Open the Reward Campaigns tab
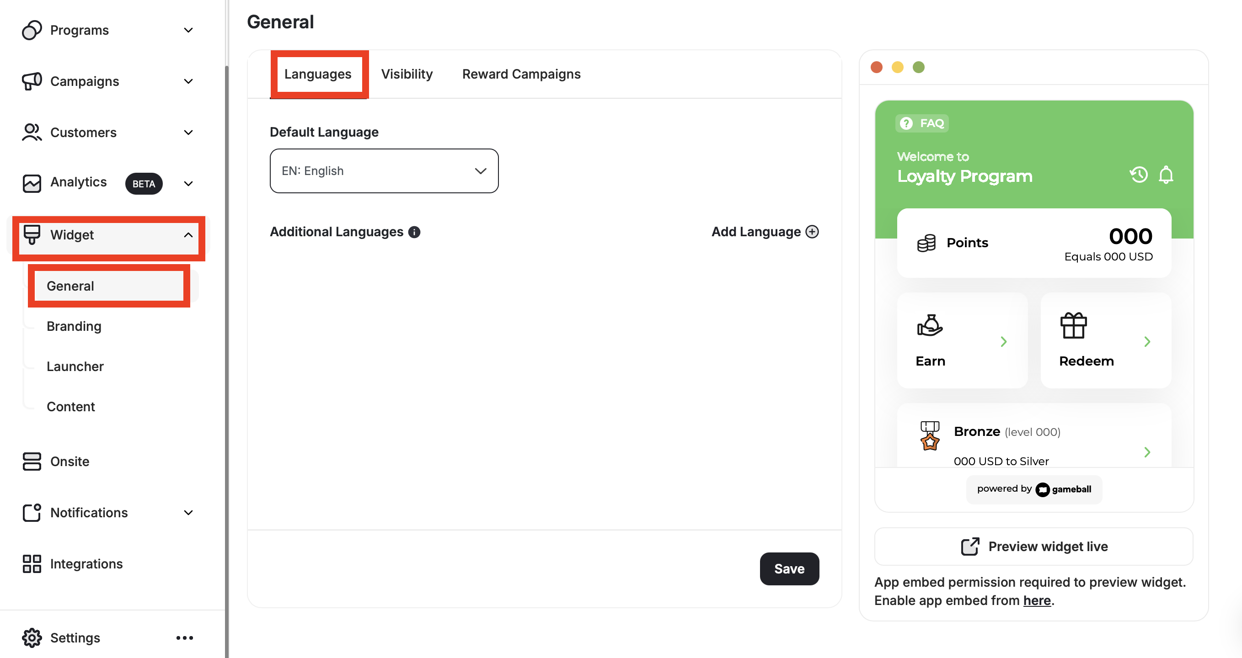The height and width of the screenshot is (658, 1242). (521, 74)
